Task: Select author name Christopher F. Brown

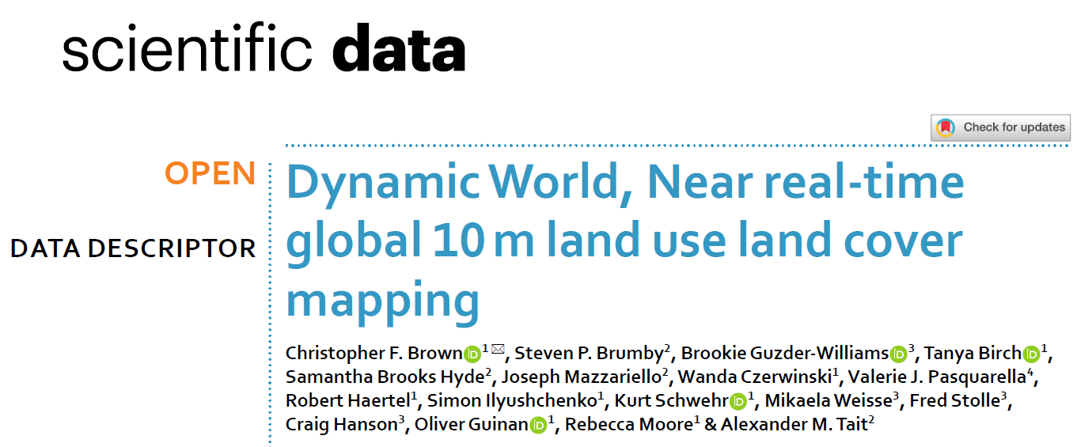Action: (x=374, y=354)
